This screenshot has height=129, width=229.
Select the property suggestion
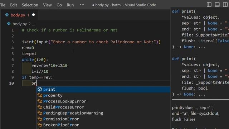(x=103, y=95)
